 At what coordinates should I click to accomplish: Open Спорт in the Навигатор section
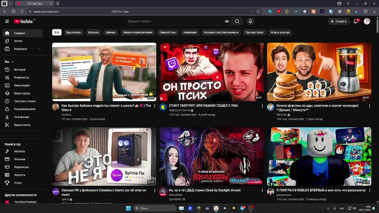coord(23,183)
